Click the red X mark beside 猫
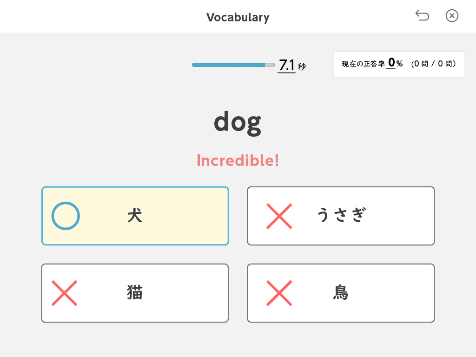Image resolution: width=476 pixels, height=357 pixels. point(64,293)
